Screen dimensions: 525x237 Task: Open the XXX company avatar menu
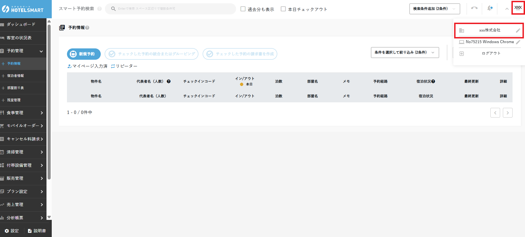pyautogui.click(x=518, y=8)
